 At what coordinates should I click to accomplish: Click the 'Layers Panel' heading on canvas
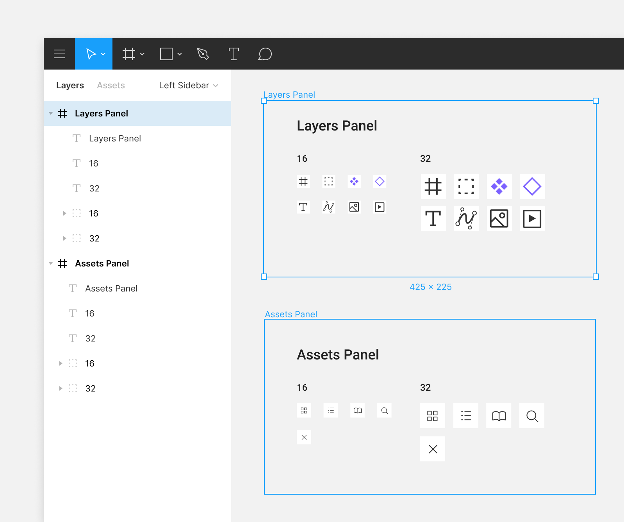pos(337,126)
